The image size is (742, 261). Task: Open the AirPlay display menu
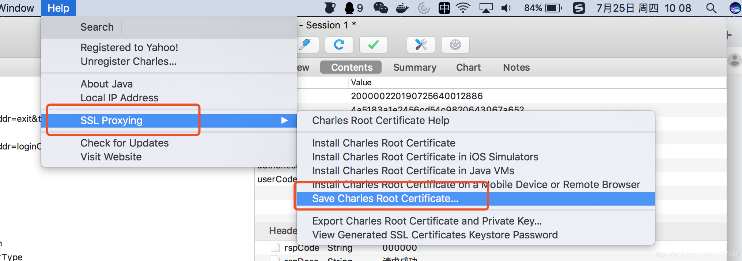pyautogui.click(x=486, y=8)
